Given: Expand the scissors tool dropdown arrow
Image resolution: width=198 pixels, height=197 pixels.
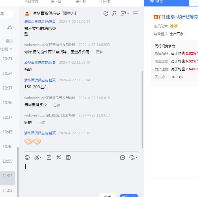Looking at the screenshot, I should click(x=41, y=158).
